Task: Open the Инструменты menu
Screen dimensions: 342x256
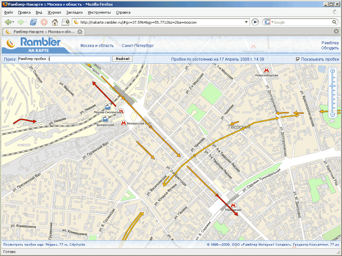Action: (99, 12)
